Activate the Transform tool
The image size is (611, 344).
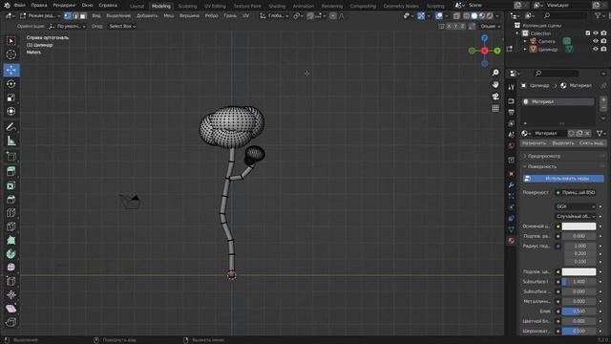tap(11, 111)
